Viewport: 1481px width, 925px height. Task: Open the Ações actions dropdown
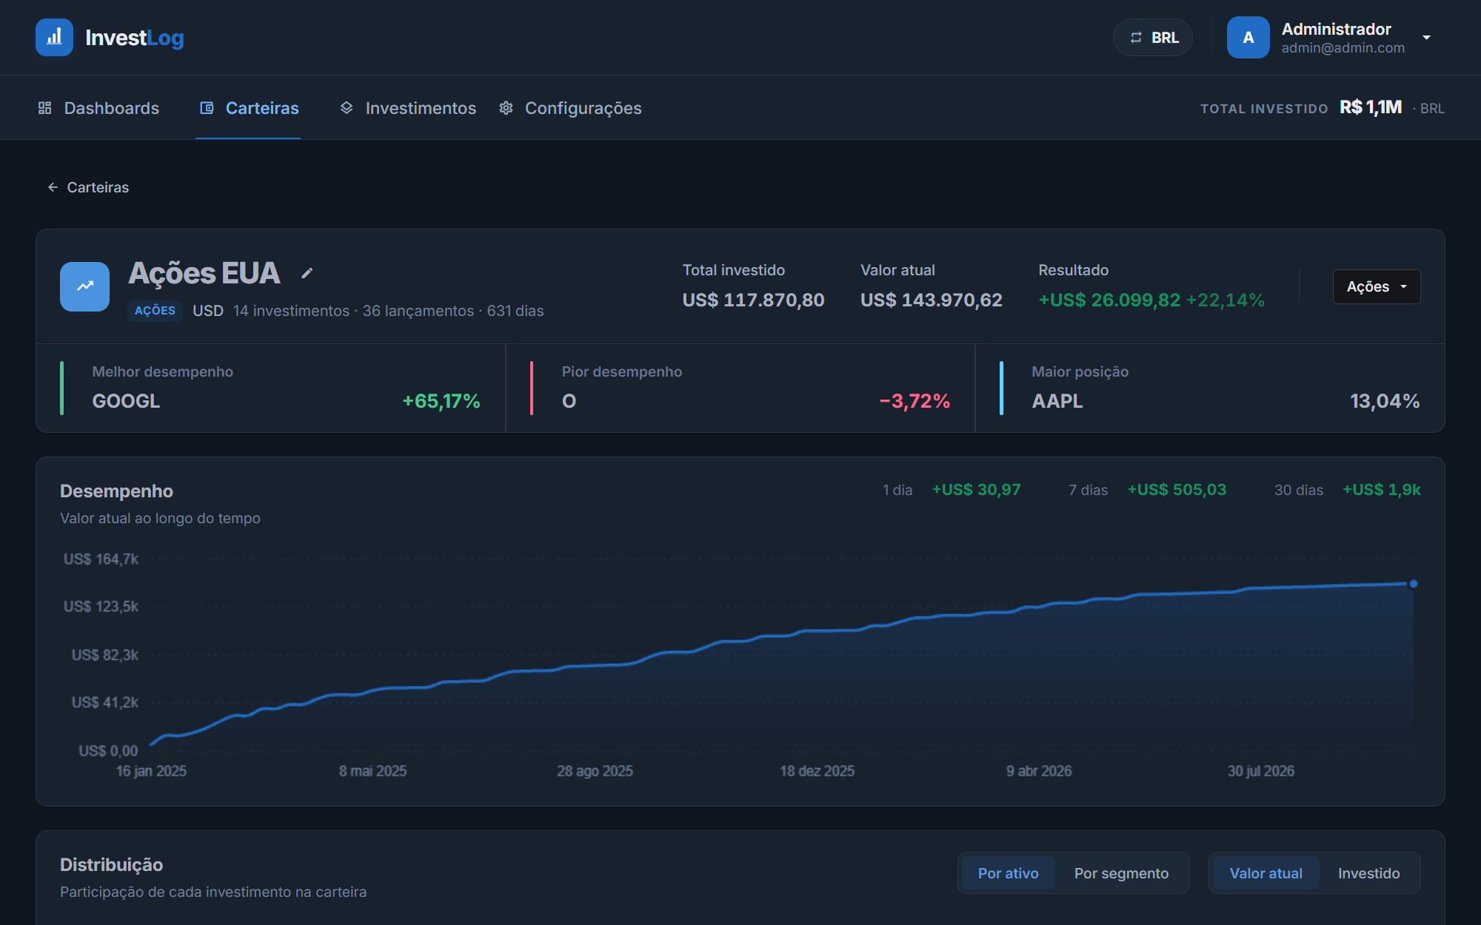click(1377, 286)
